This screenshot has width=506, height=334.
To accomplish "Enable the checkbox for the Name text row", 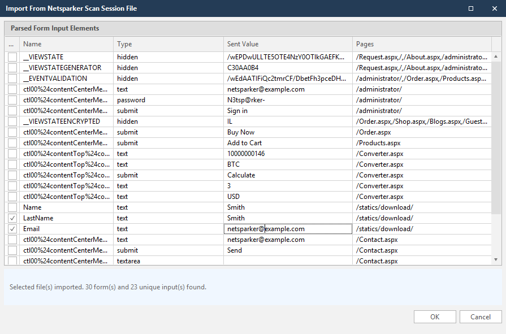I will (12, 207).
